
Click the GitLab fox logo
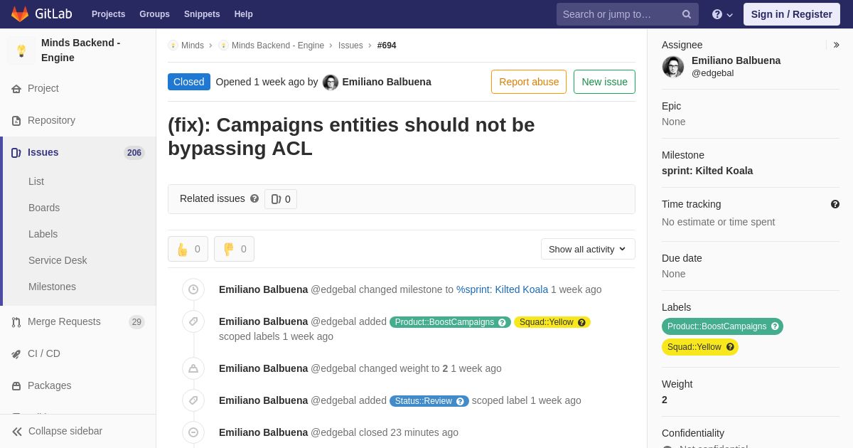[20, 14]
